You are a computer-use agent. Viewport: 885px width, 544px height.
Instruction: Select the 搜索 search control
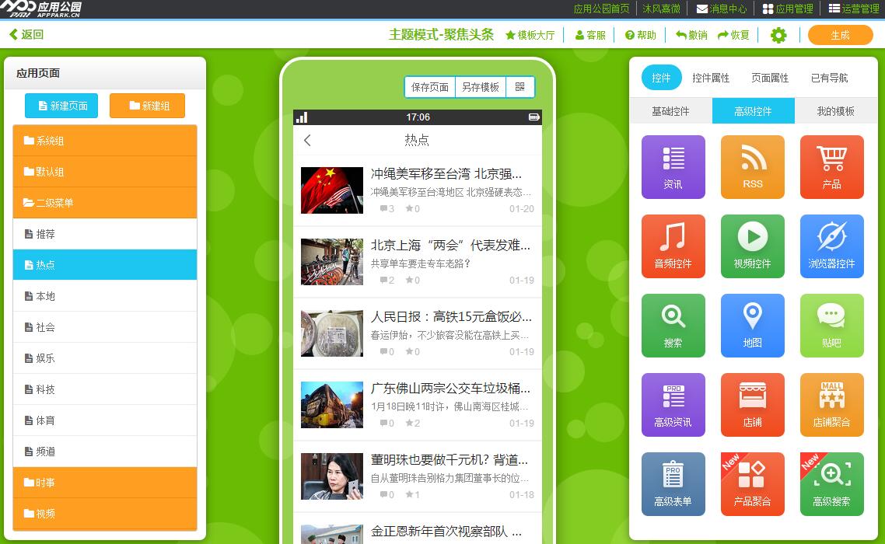(672, 325)
